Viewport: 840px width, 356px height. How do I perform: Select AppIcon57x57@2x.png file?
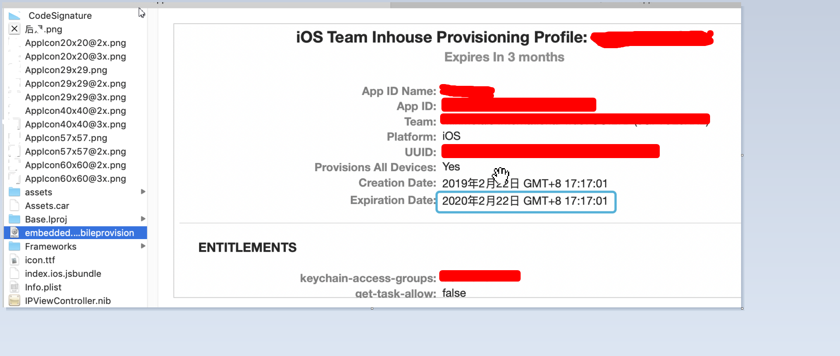click(x=75, y=152)
